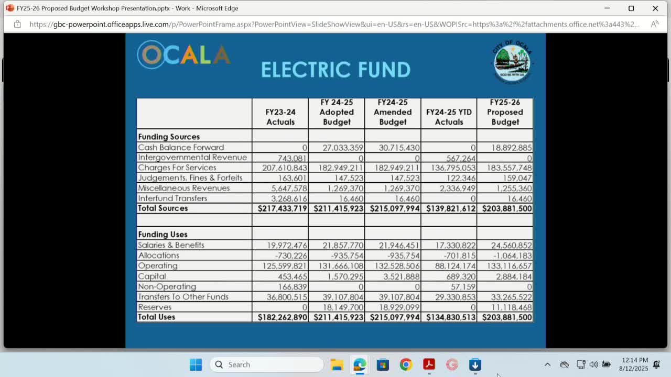The width and height of the screenshot is (671, 377).
Task: Click the battery tray icon
Action: pos(606,364)
